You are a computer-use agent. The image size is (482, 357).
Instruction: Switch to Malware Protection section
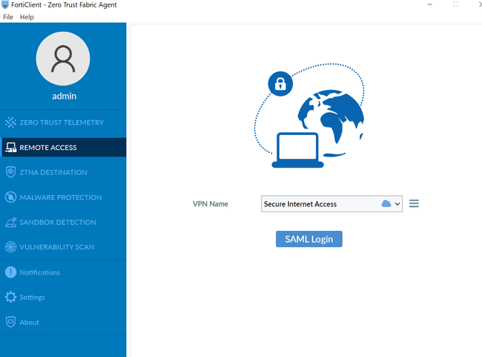[x=63, y=197]
